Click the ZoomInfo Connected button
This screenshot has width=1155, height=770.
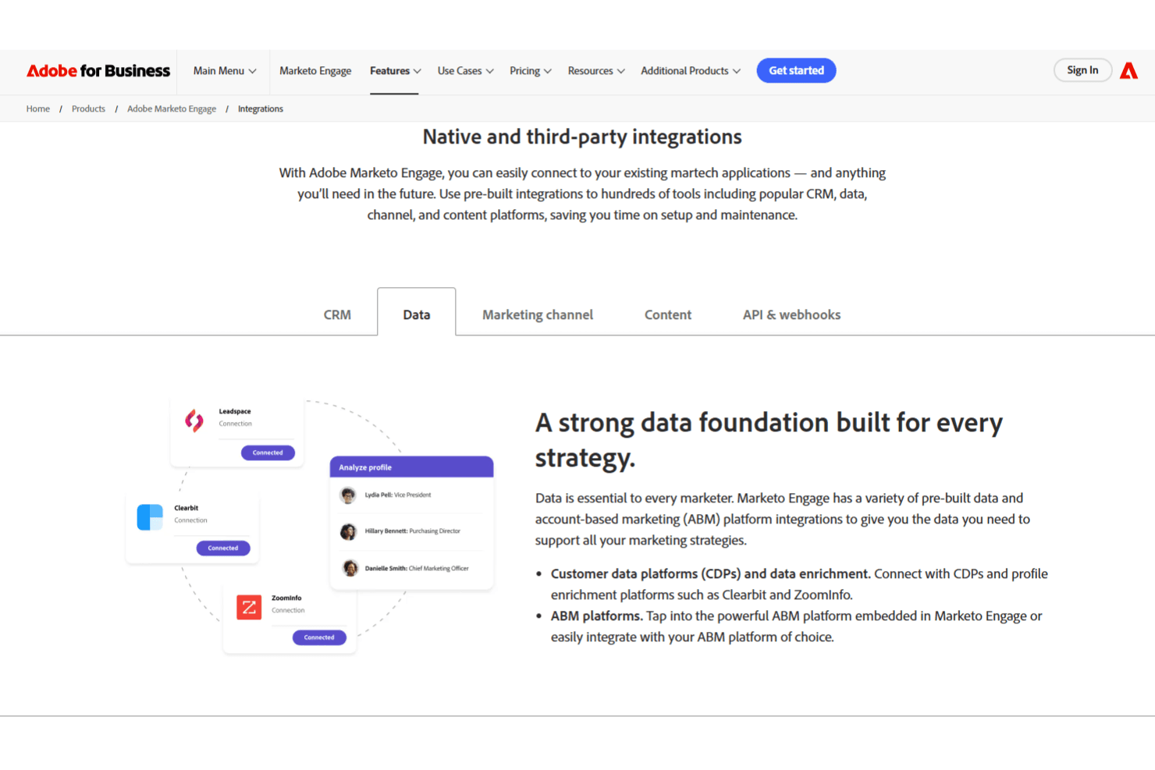319,637
